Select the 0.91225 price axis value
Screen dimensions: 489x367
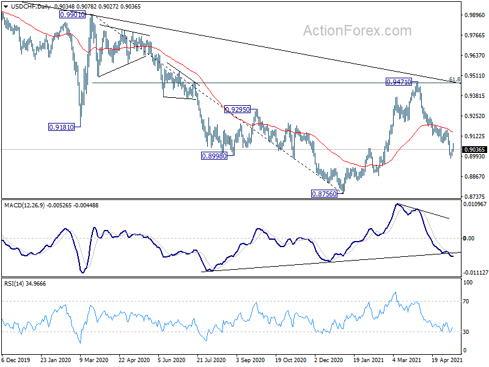[475, 136]
